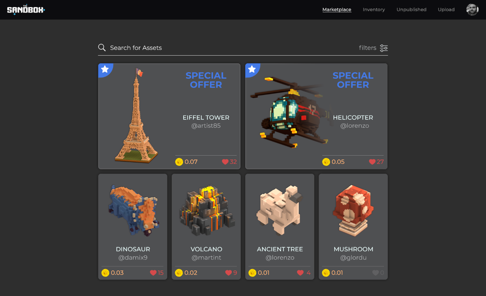Image resolution: width=486 pixels, height=296 pixels.
Task: Open the Inventory tab
Action: pyautogui.click(x=374, y=10)
